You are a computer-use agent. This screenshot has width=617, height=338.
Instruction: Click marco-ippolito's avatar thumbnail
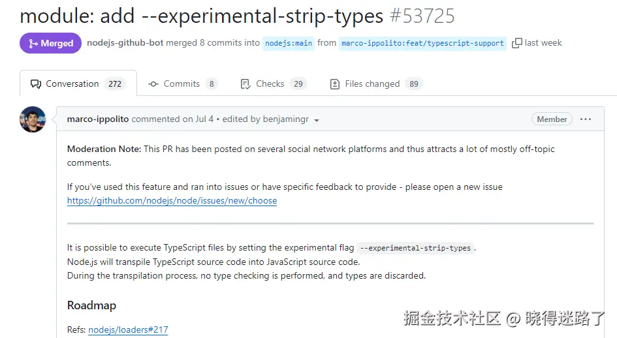click(x=33, y=119)
